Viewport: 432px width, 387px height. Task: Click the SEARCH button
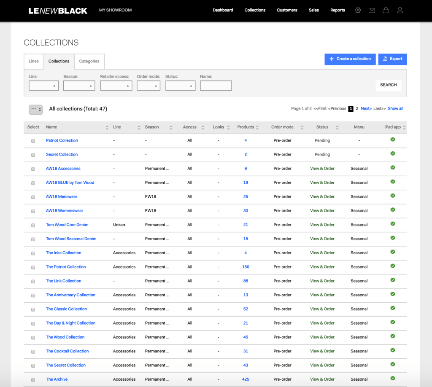[388, 85]
